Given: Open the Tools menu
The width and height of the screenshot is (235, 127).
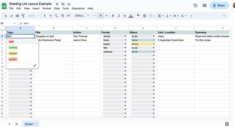Looking at the screenshot, I should [x=66, y=9].
